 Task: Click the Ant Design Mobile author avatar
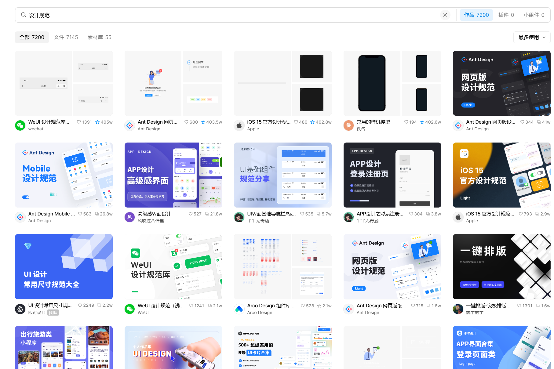(x=20, y=217)
